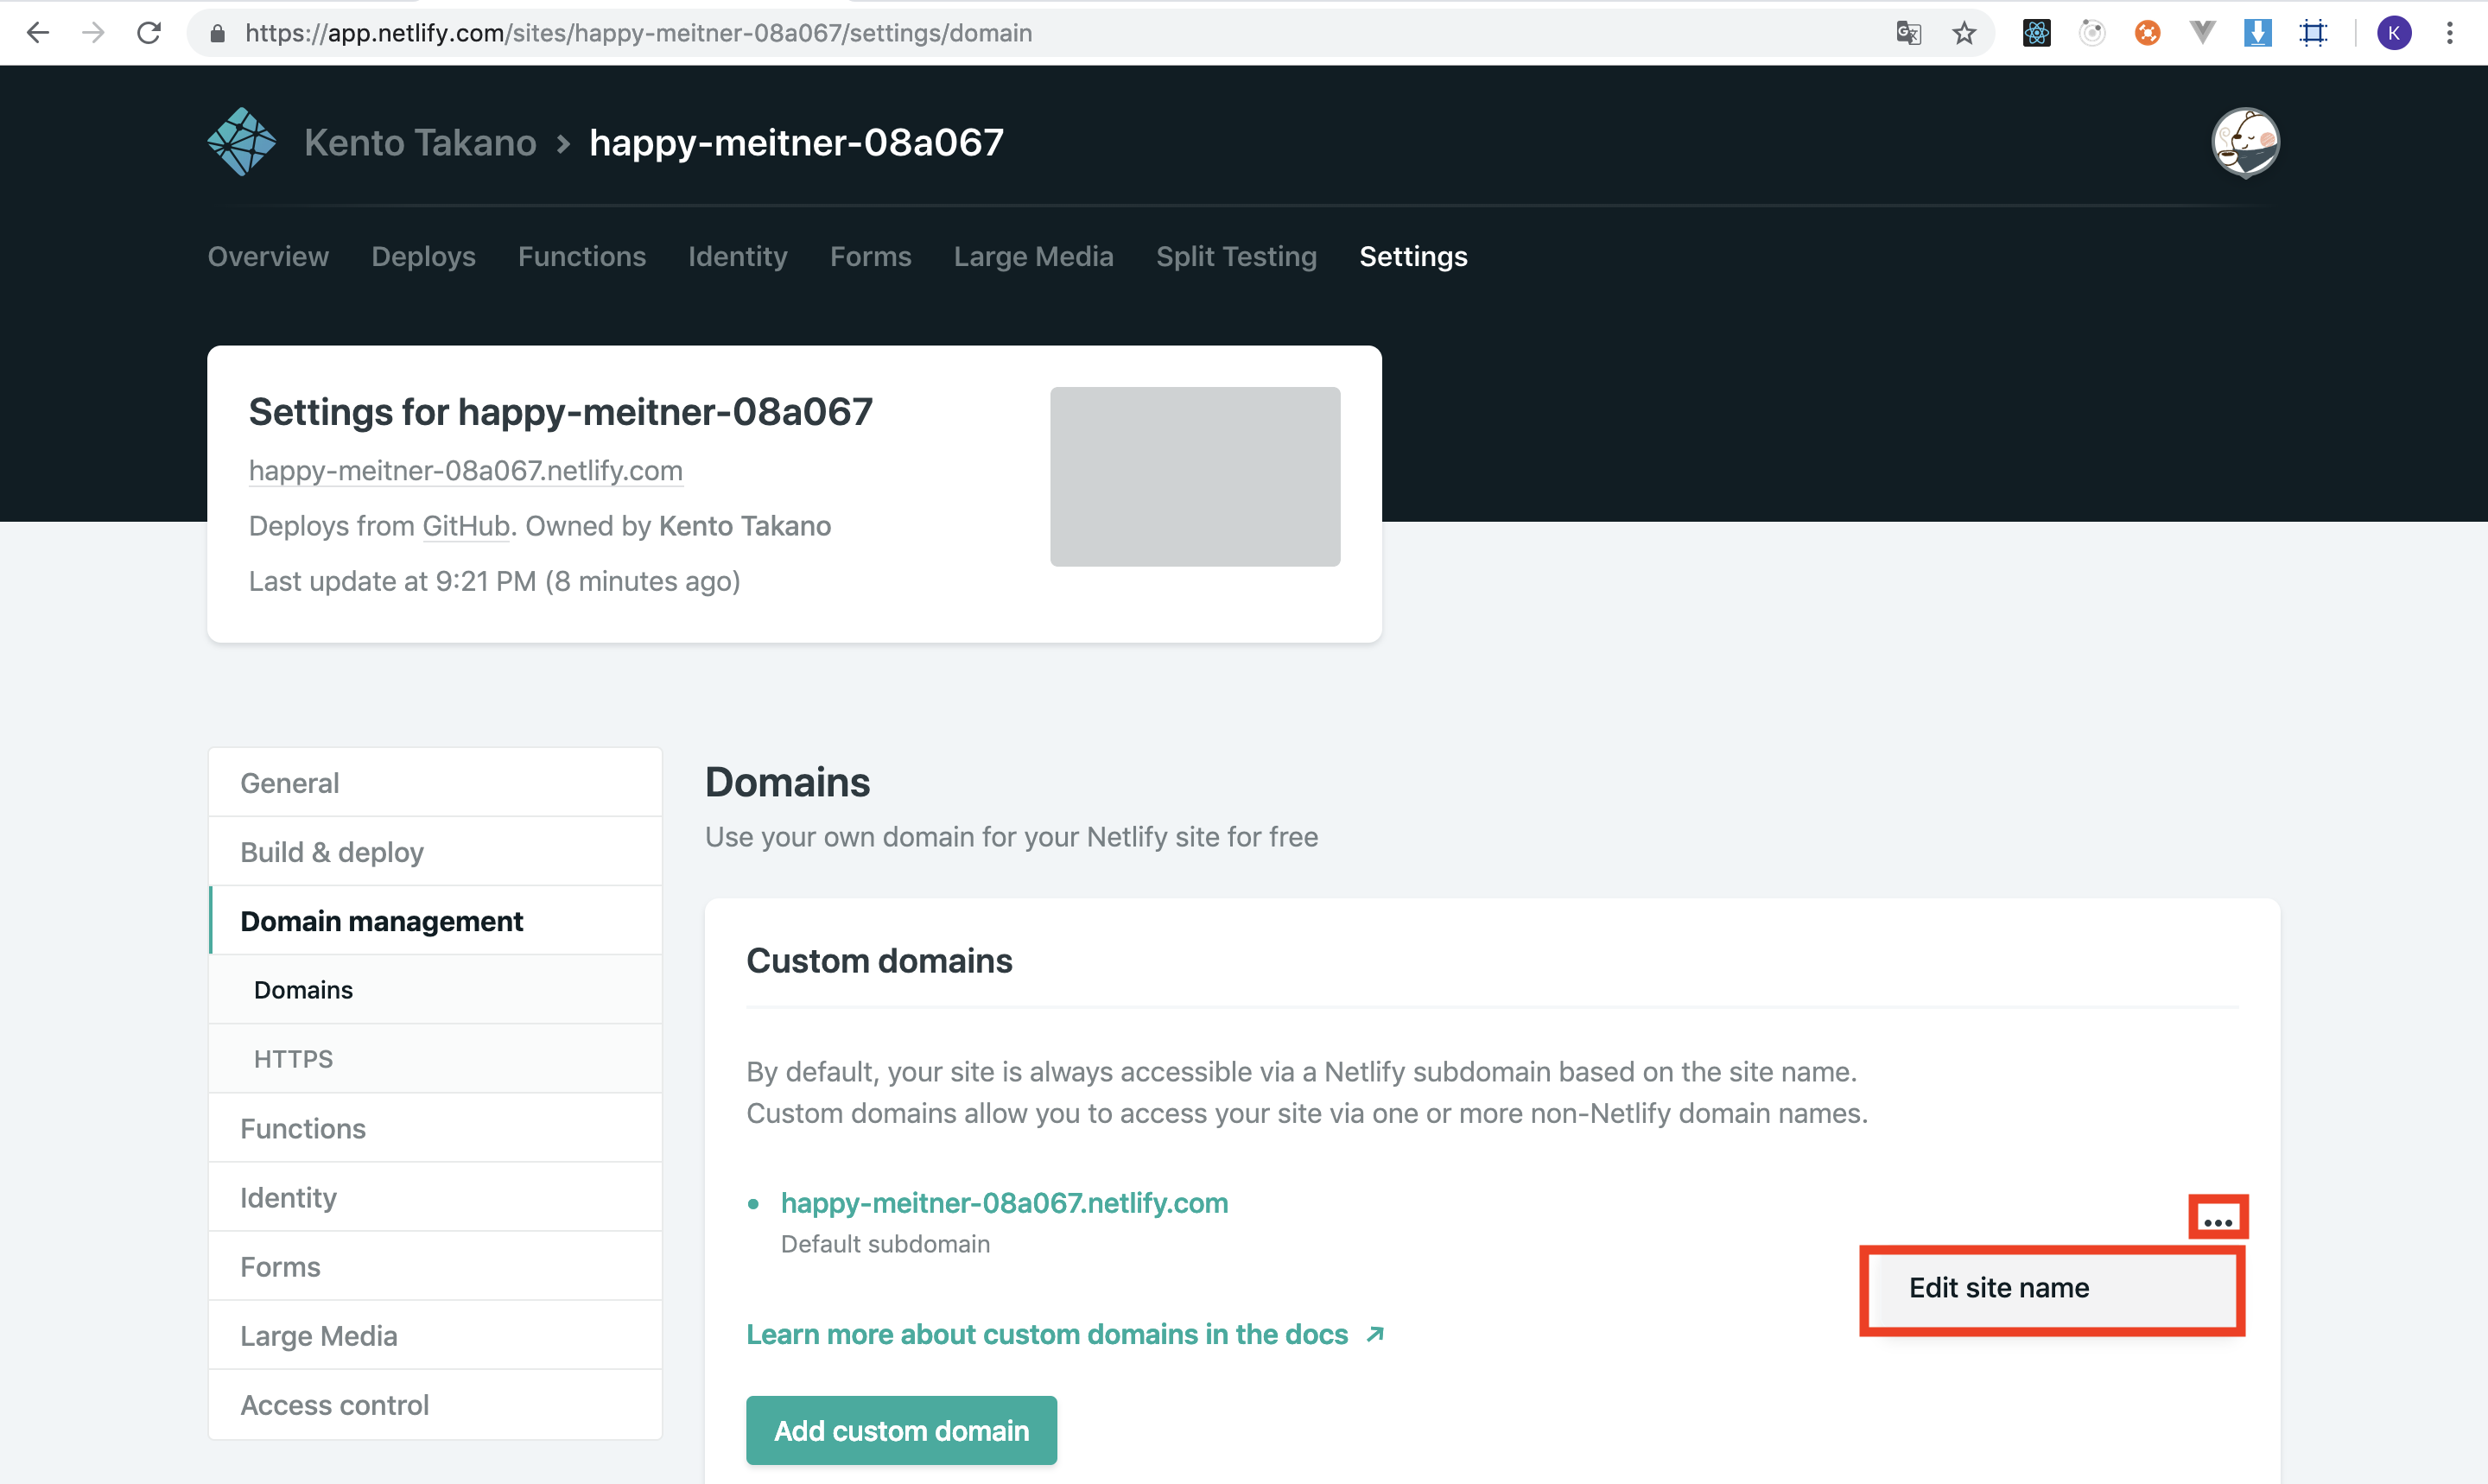2488x1484 pixels.
Task: Switch to the Deploys tab
Action: (423, 257)
